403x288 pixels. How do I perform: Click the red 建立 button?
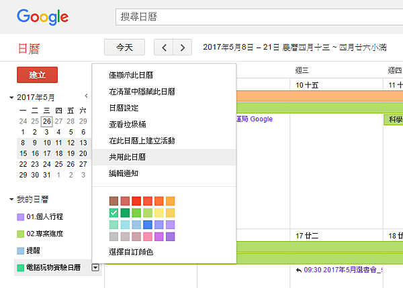[x=37, y=74]
